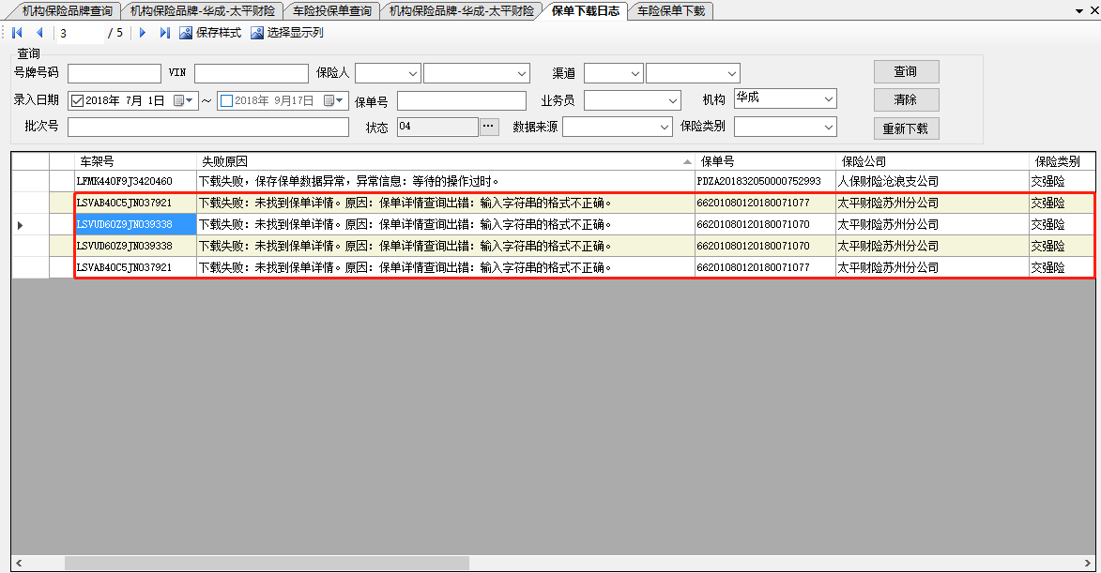Expand the first 渠道 dropdown
This screenshot has width=1101, height=573.
click(635, 74)
